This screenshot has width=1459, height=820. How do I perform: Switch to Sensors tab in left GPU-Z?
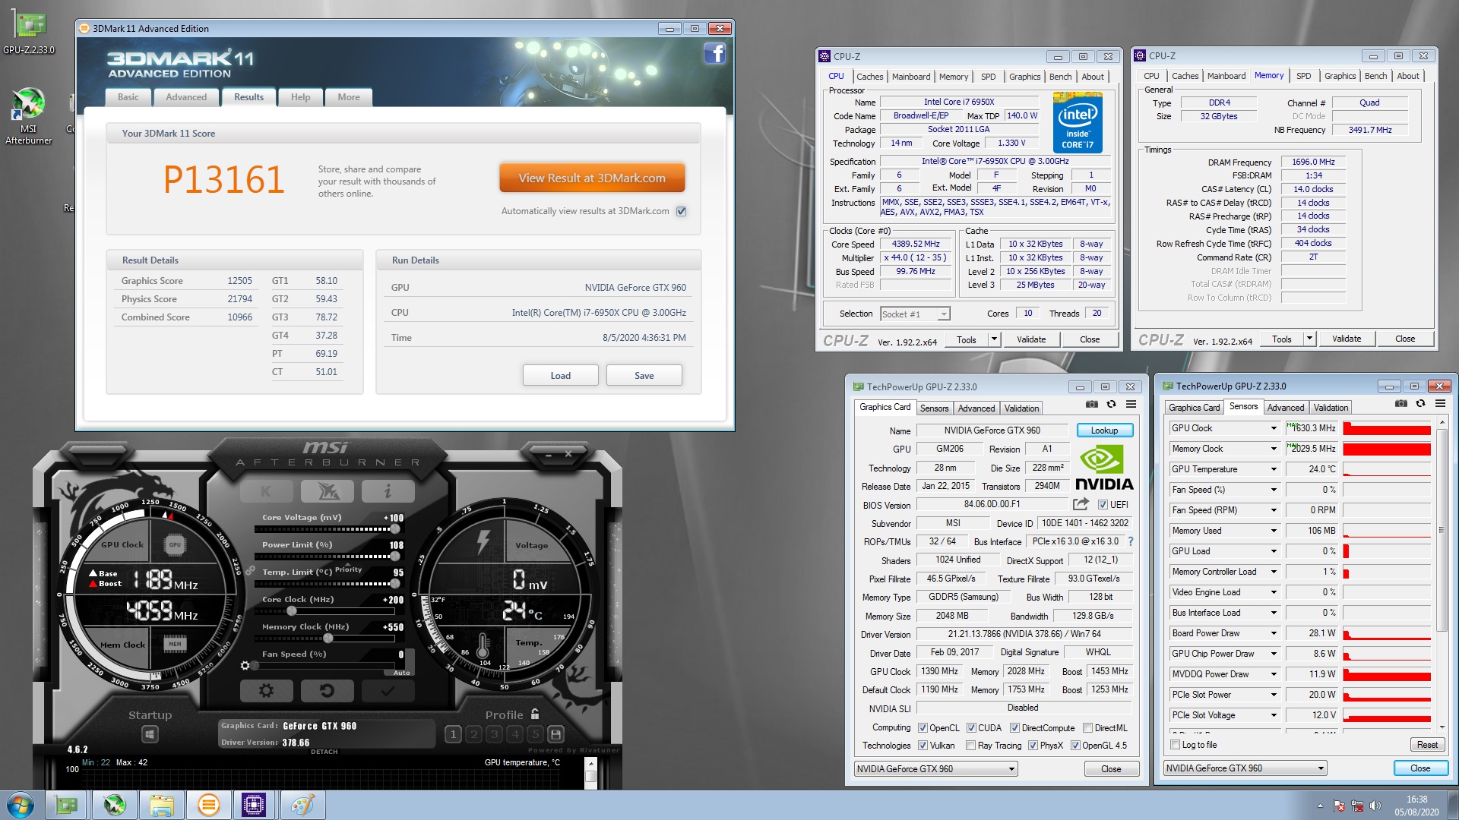click(934, 408)
